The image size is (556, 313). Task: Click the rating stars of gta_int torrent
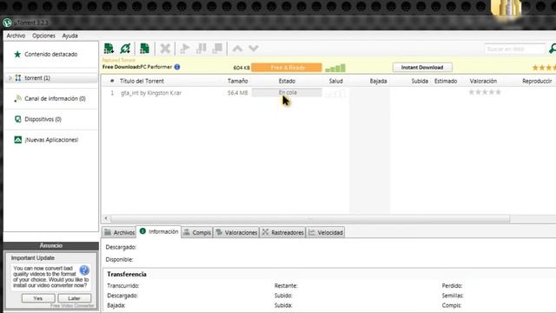coord(485,92)
